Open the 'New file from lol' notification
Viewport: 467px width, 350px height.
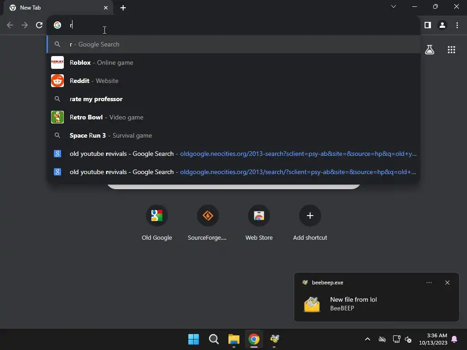coord(376,297)
